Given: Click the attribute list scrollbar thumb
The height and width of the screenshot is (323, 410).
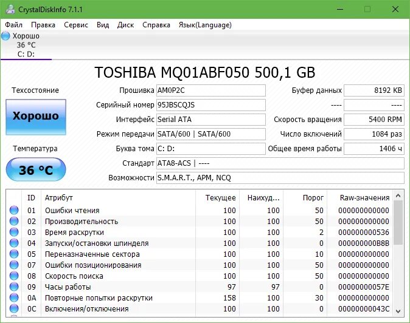Looking at the screenshot, I should click(398, 223).
